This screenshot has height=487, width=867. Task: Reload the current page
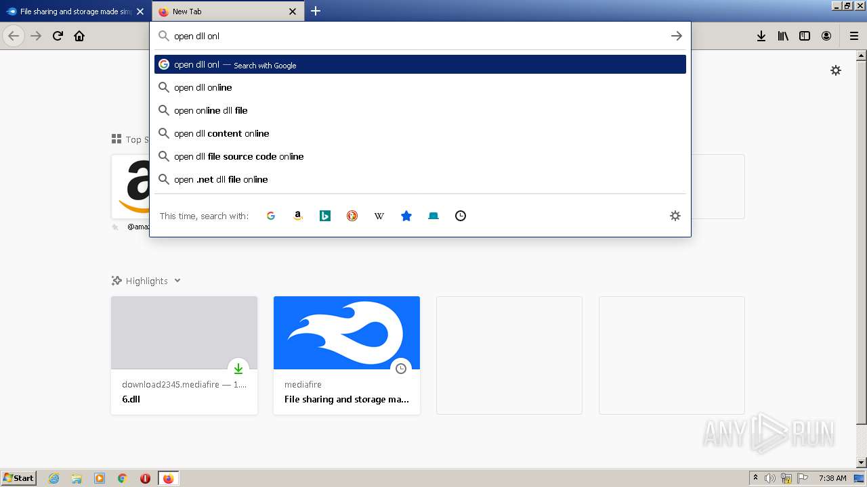pos(58,36)
